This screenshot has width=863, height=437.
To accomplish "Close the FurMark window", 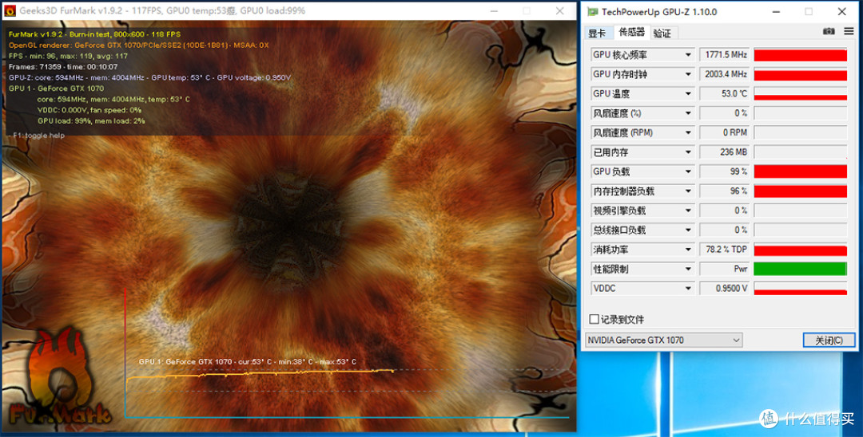I will 559,11.
